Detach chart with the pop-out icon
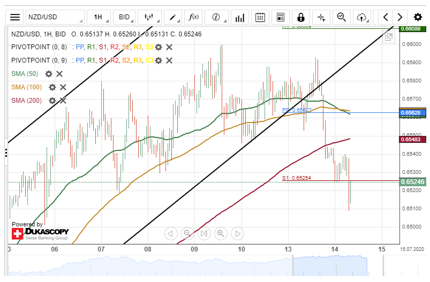 [389, 37]
